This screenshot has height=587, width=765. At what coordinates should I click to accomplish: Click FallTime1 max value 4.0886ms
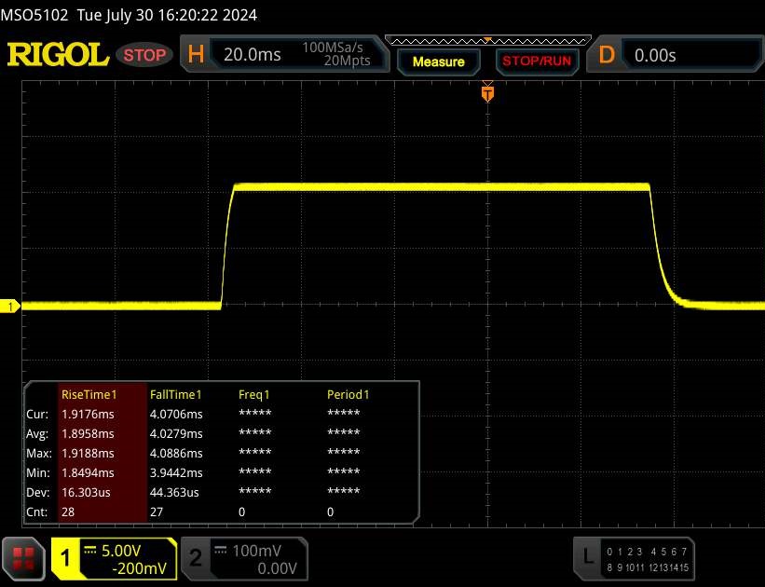point(176,454)
